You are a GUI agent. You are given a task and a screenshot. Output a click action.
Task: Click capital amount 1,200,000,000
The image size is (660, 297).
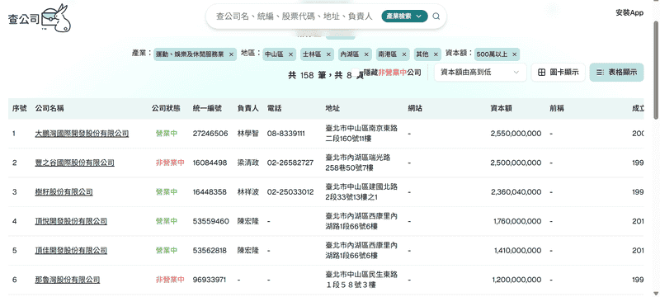point(517,280)
